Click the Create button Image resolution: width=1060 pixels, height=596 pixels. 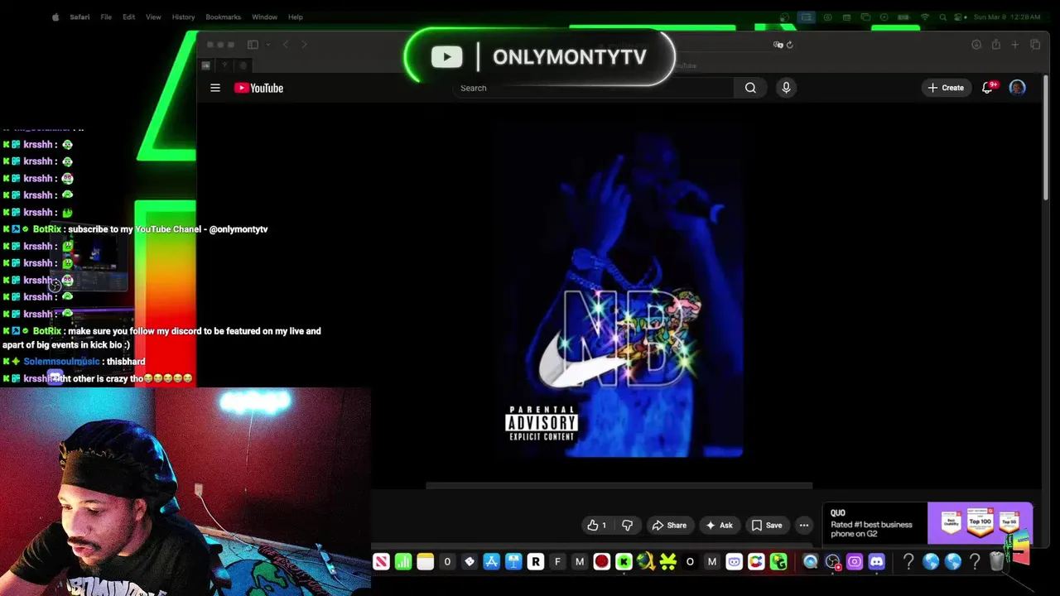pyautogui.click(x=946, y=88)
